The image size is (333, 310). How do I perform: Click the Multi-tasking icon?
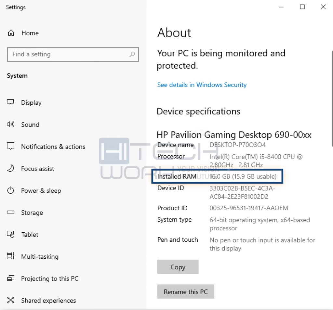[10, 256]
